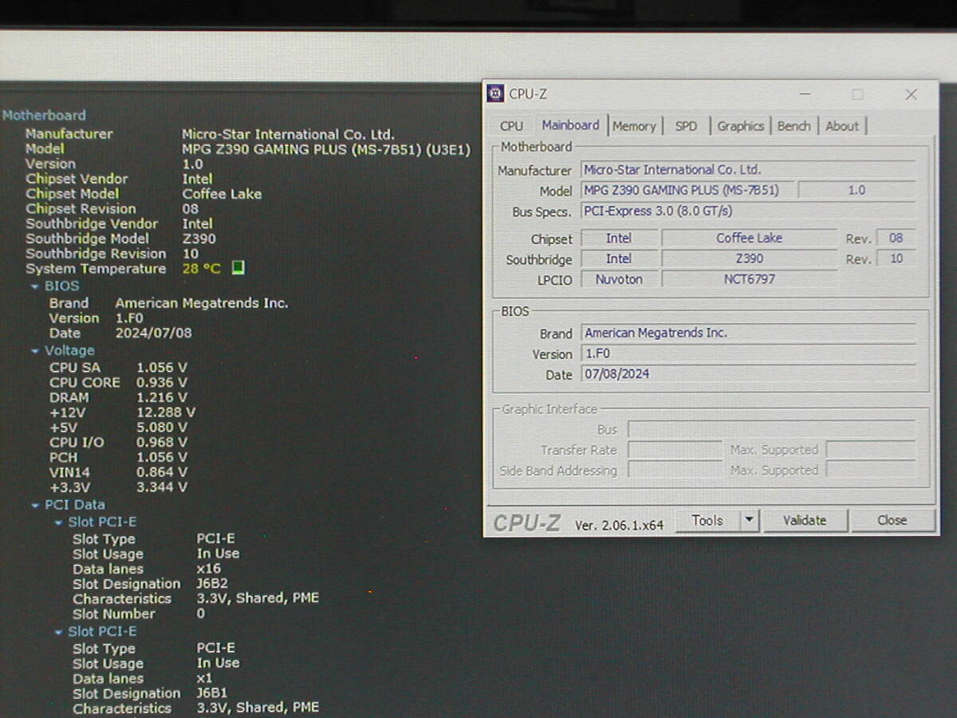Click the BIOS Date 07/08/2024 field

[x=748, y=374]
